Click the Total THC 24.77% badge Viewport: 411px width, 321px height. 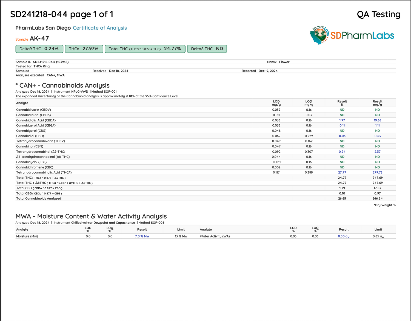click(x=145, y=49)
